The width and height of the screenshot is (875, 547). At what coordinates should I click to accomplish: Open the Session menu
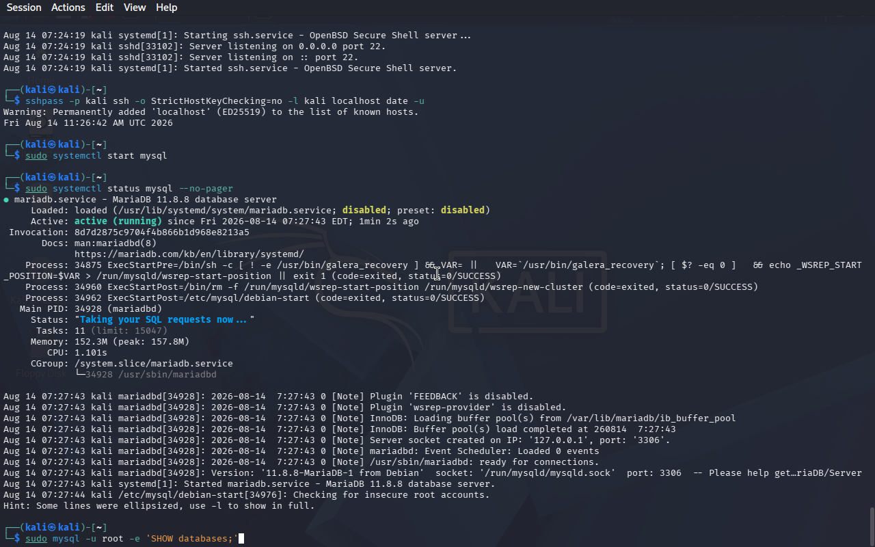24,8
